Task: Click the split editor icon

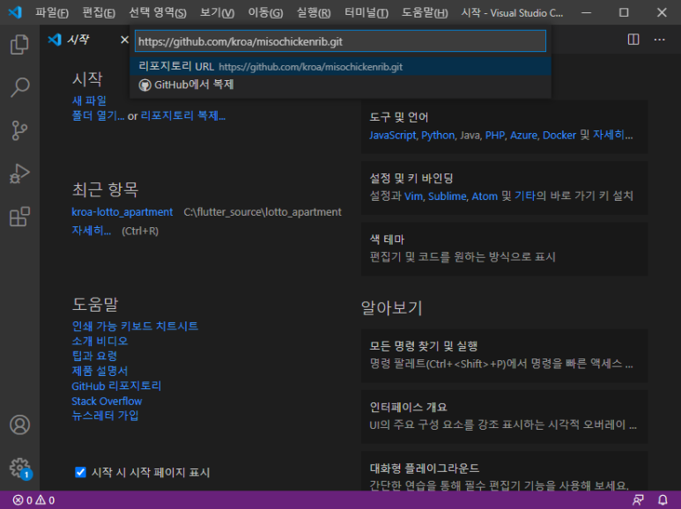Action: pyautogui.click(x=633, y=40)
